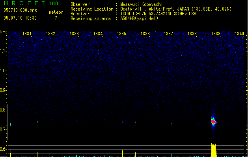Click the large red meteor echo at 1839

click(214, 122)
